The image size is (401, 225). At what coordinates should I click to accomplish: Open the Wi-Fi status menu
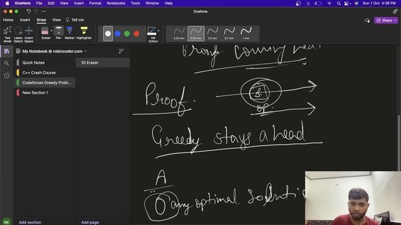330,3
